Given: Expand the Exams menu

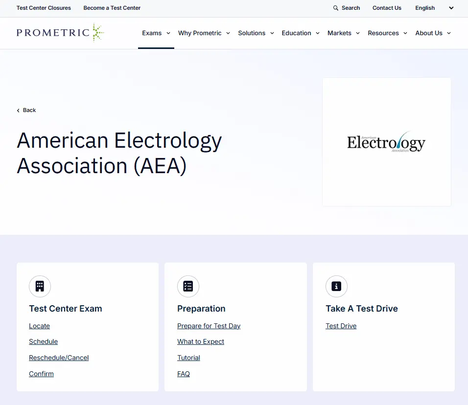Looking at the screenshot, I should pyautogui.click(x=156, y=33).
